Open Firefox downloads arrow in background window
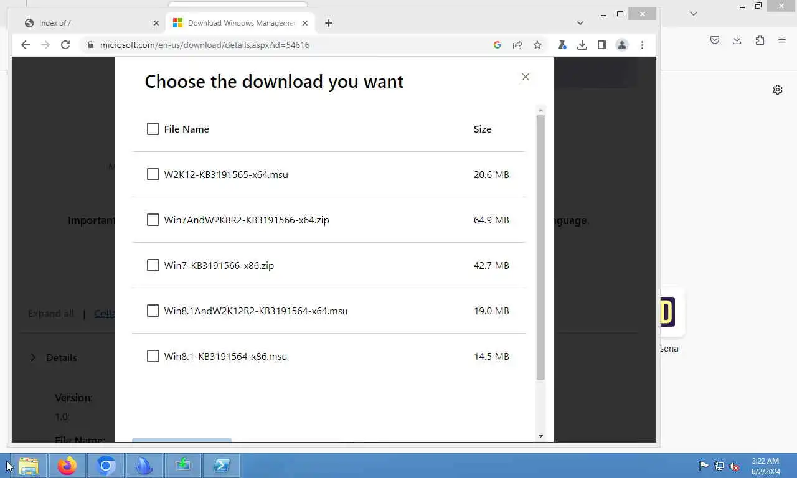The width and height of the screenshot is (797, 478). tap(737, 40)
